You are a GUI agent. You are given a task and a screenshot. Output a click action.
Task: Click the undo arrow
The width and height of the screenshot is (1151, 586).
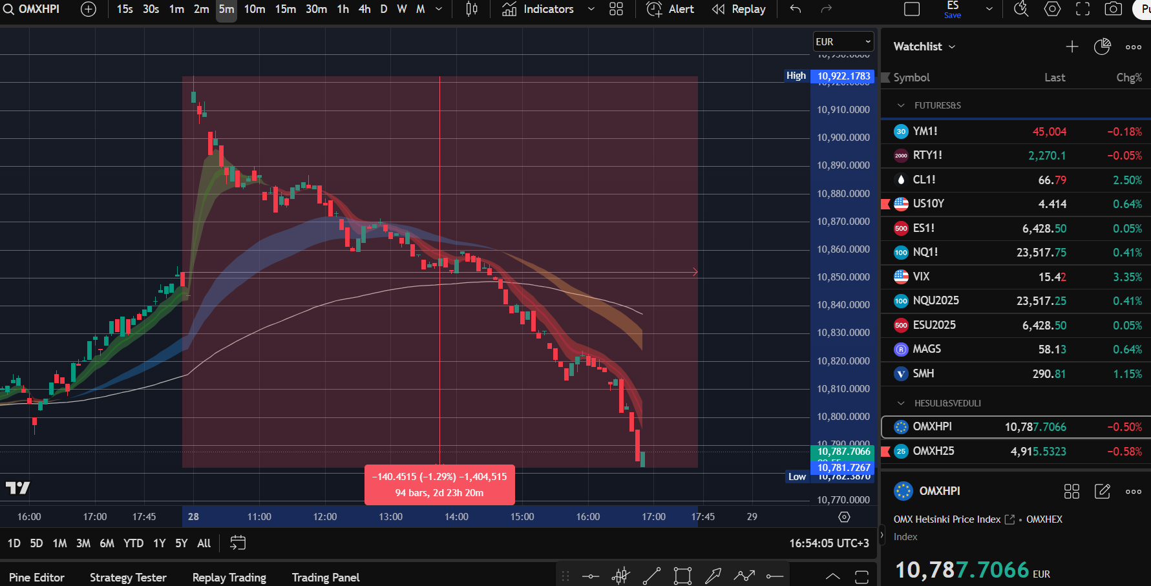pos(796,9)
